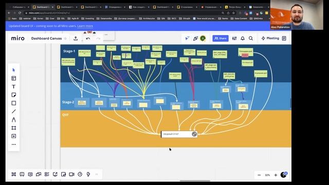329x185 pixels.
Task: Click the Stage-2 label
Action: click(x=68, y=102)
